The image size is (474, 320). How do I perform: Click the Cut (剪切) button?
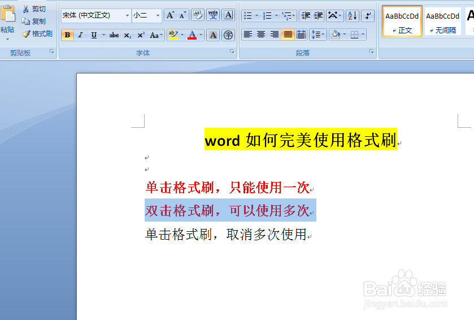click(x=34, y=9)
